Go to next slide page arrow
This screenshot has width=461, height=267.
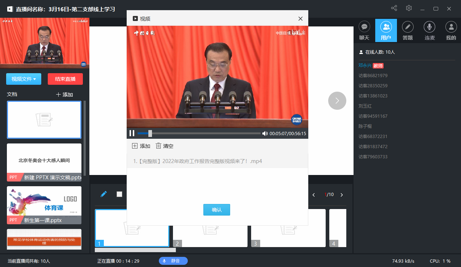(x=341, y=195)
